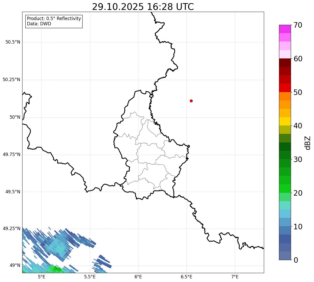Click the bright red colorbar segment above 50
This screenshot has width=314, height=282.
285,88
